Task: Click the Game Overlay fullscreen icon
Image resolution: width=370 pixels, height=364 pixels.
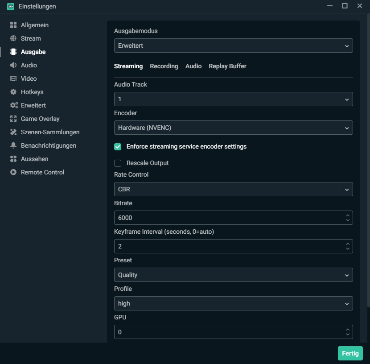Action: pyautogui.click(x=13, y=119)
